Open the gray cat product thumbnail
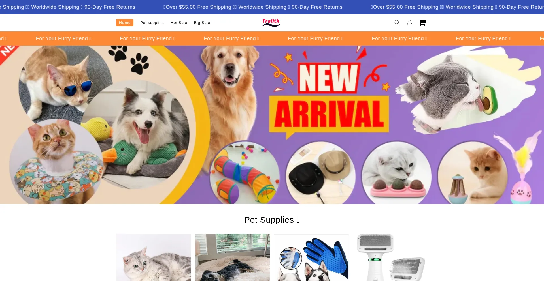Viewport: 544px width, 281px height. 153,257
